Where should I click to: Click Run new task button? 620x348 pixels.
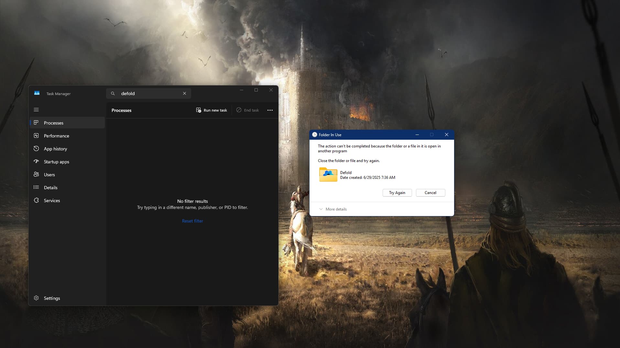(212, 110)
